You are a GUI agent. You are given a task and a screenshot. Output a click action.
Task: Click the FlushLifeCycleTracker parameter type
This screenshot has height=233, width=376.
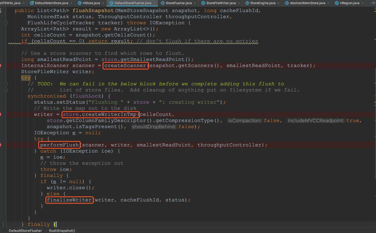coord(61,23)
